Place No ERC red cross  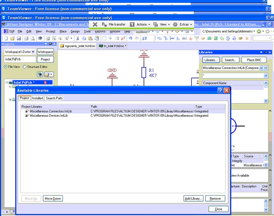coord(247,38)
